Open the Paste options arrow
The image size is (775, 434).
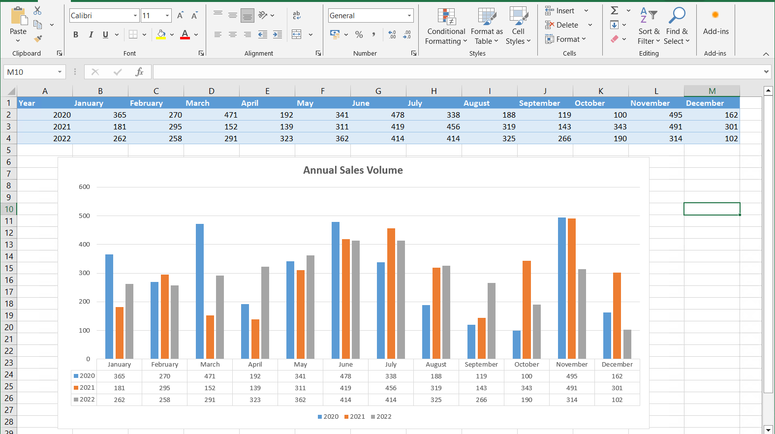tap(18, 40)
